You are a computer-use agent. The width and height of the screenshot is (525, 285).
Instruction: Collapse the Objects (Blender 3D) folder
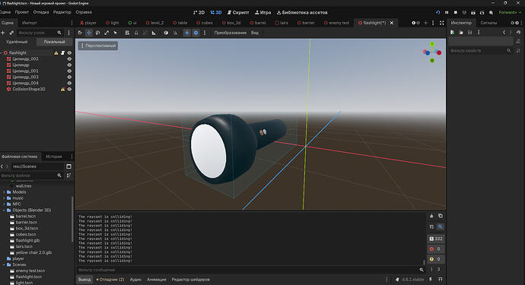pos(4,210)
